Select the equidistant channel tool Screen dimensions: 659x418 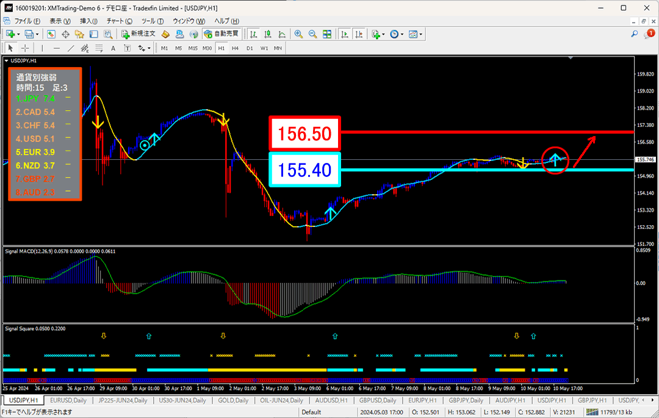point(85,48)
